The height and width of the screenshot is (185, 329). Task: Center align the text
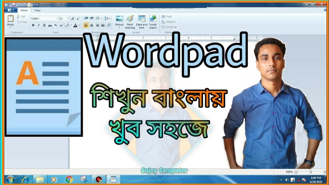tap(92, 25)
